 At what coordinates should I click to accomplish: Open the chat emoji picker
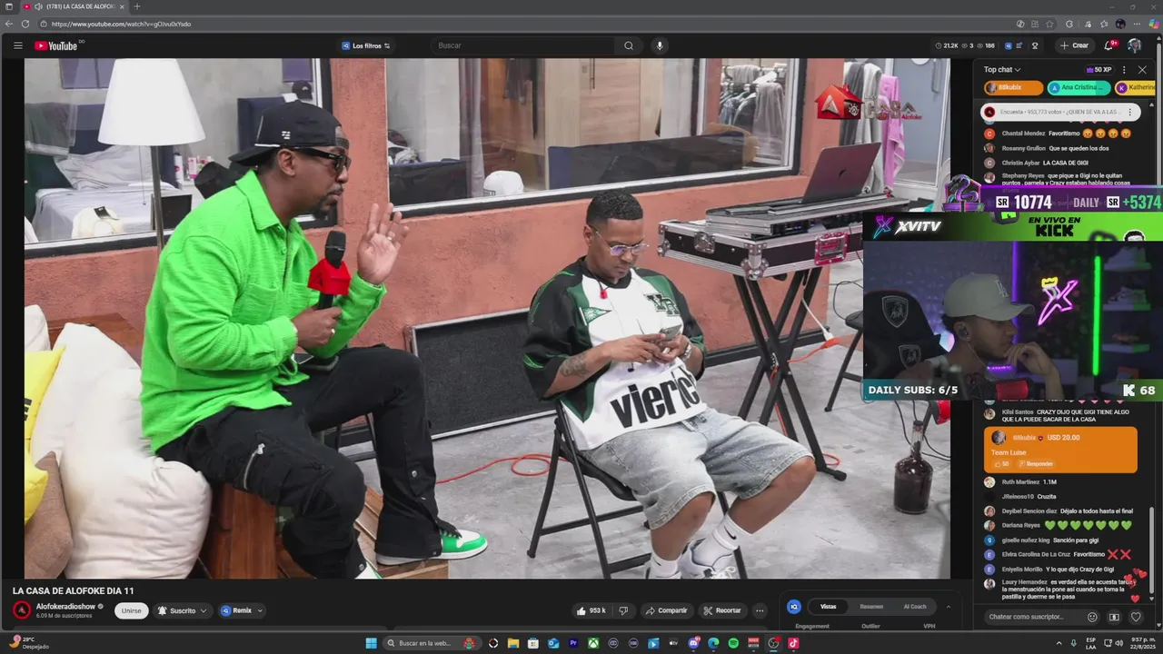(x=1092, y=617)
